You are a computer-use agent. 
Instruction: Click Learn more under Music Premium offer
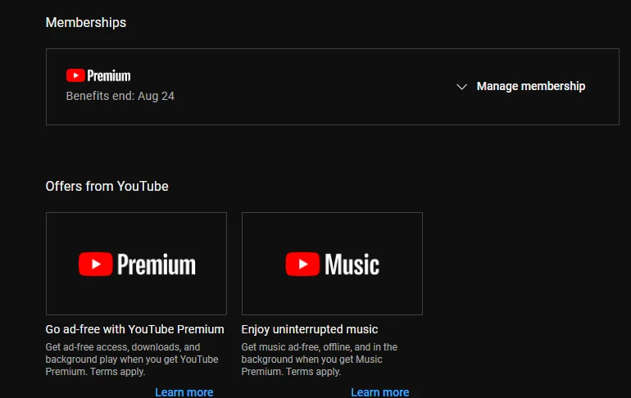tap(380, 392)
